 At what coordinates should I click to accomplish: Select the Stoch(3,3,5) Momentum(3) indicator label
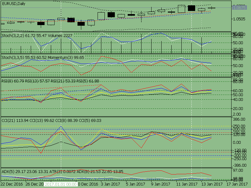pyautogui.click(x=43, y=58)
